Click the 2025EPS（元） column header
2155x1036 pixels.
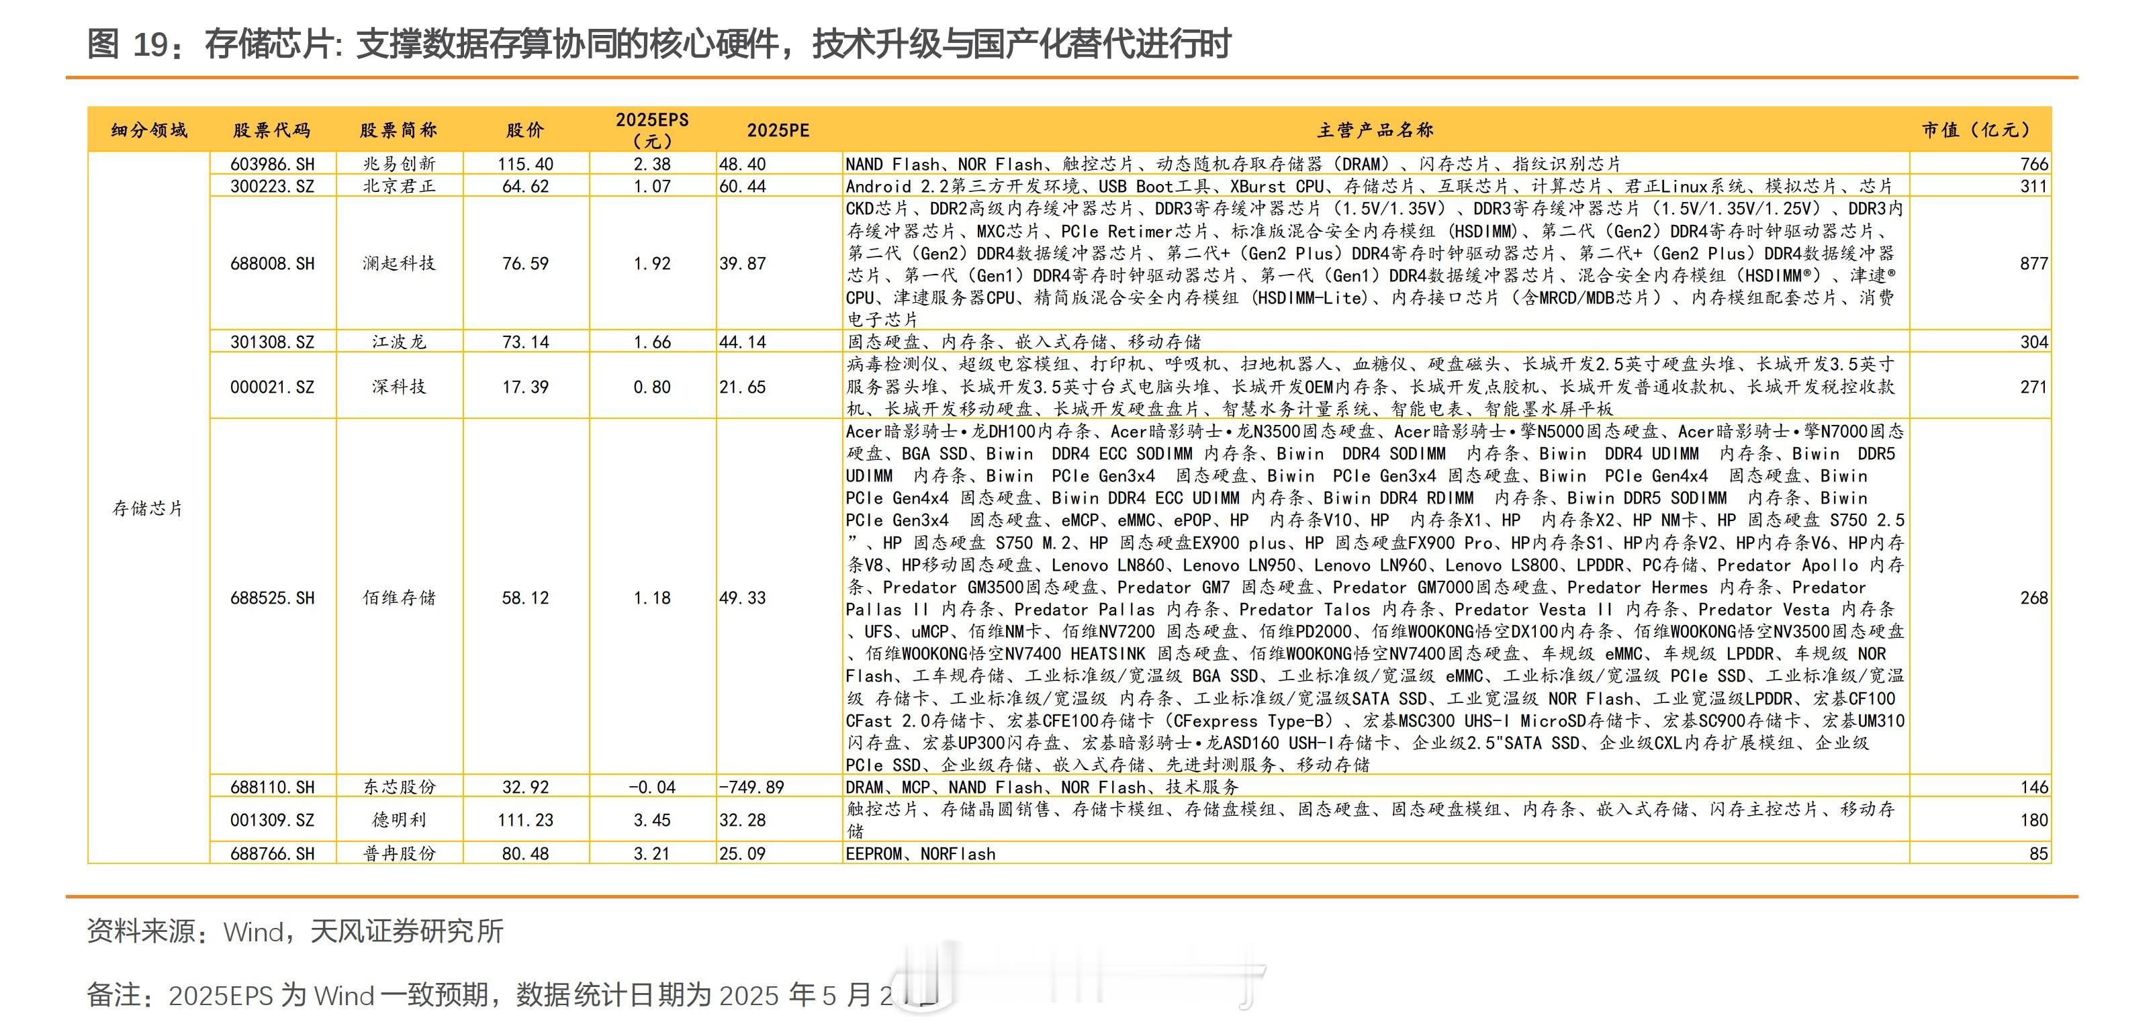[x=653, y=130]
